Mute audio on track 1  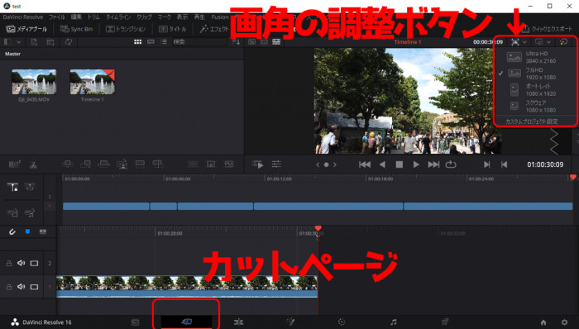point(21,287)
